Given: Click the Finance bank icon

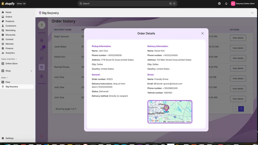Looking at the screenshot, I should pyautogui.click(x=3, y=49).
